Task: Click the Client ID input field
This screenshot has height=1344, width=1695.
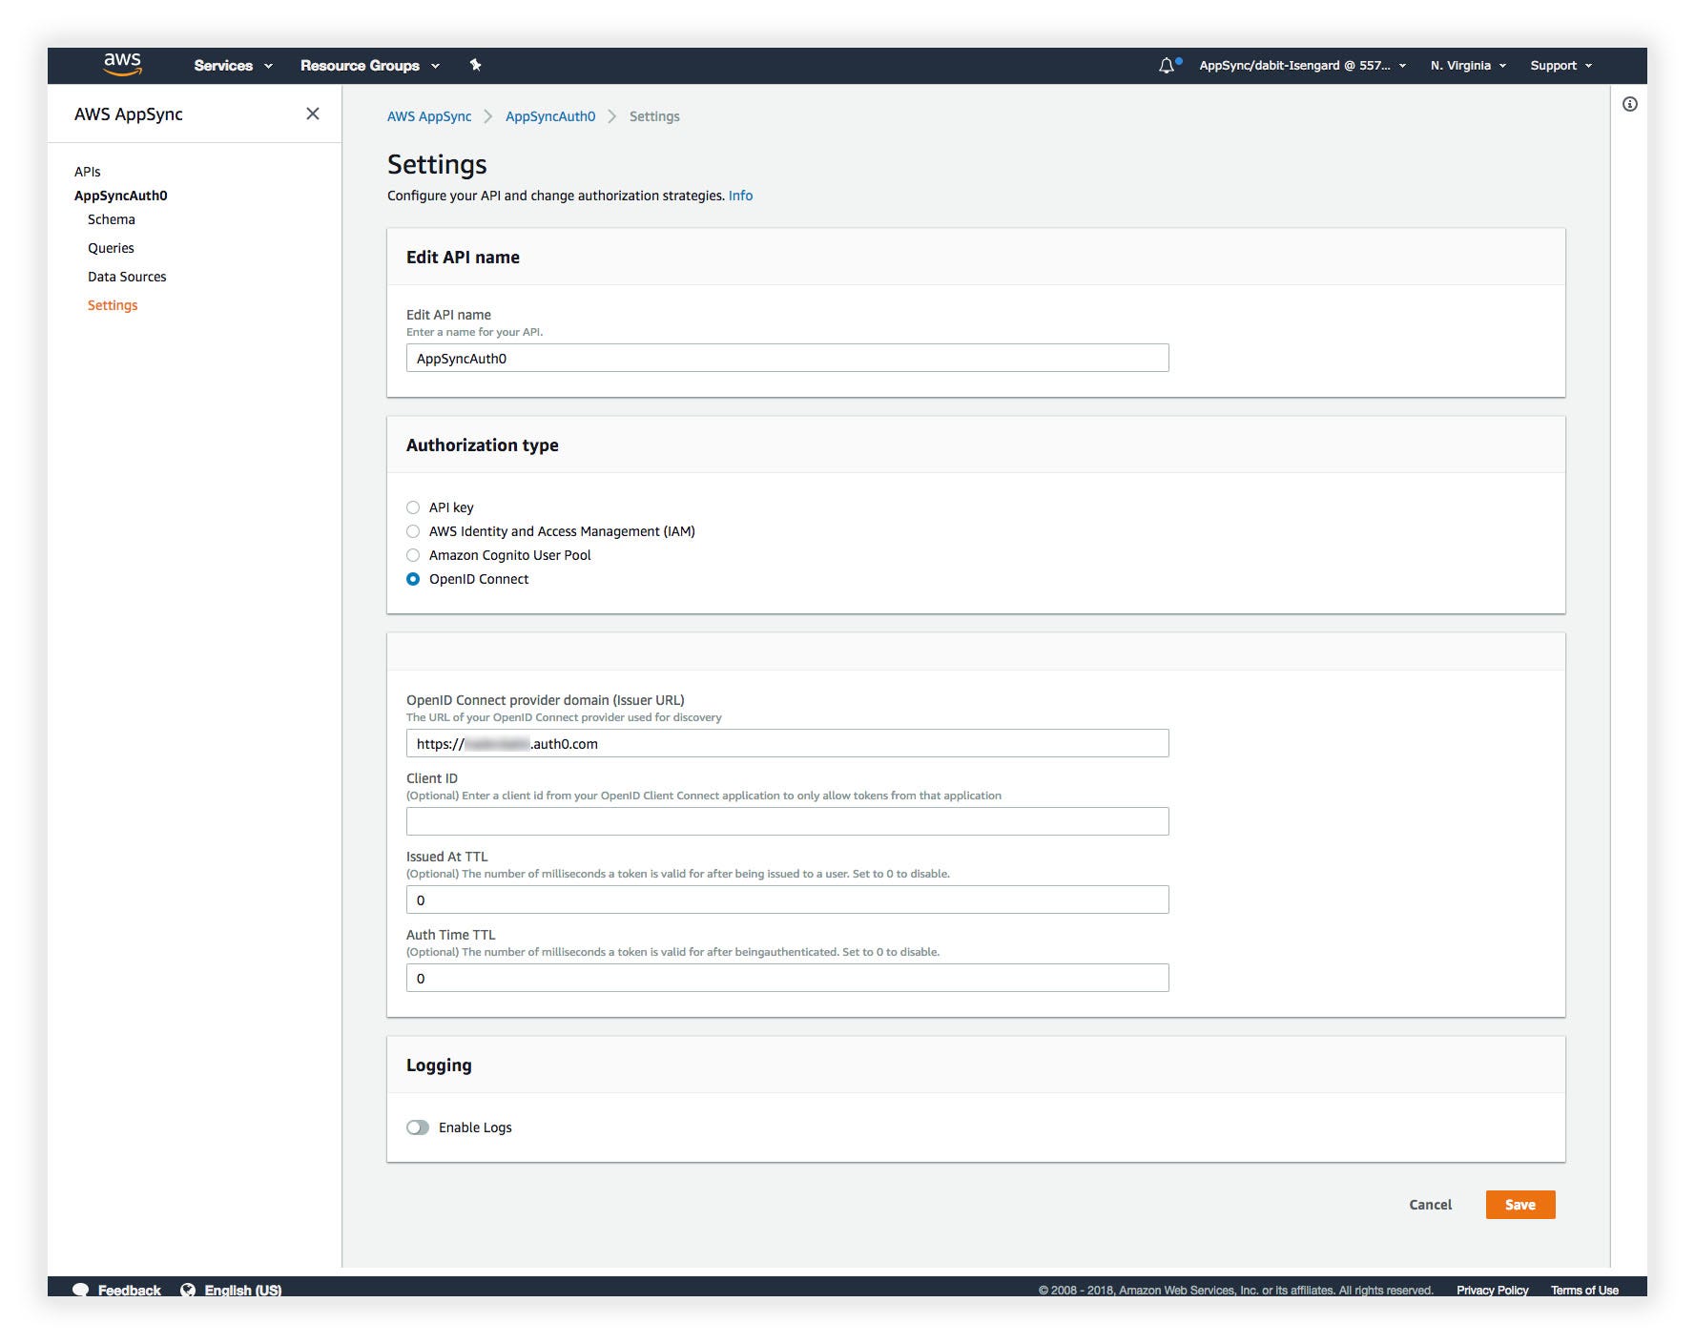Action: pyautogui.click(x=787, y=821)
